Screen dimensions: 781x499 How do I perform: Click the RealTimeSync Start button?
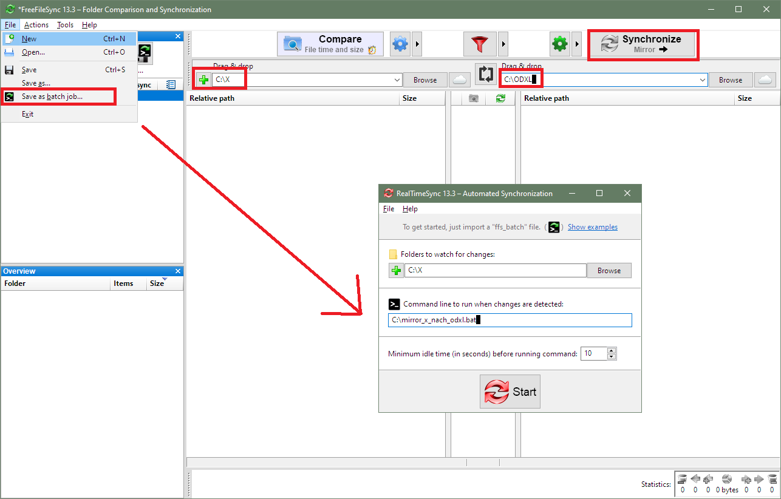pyautogui.click(x=510, y=392)
